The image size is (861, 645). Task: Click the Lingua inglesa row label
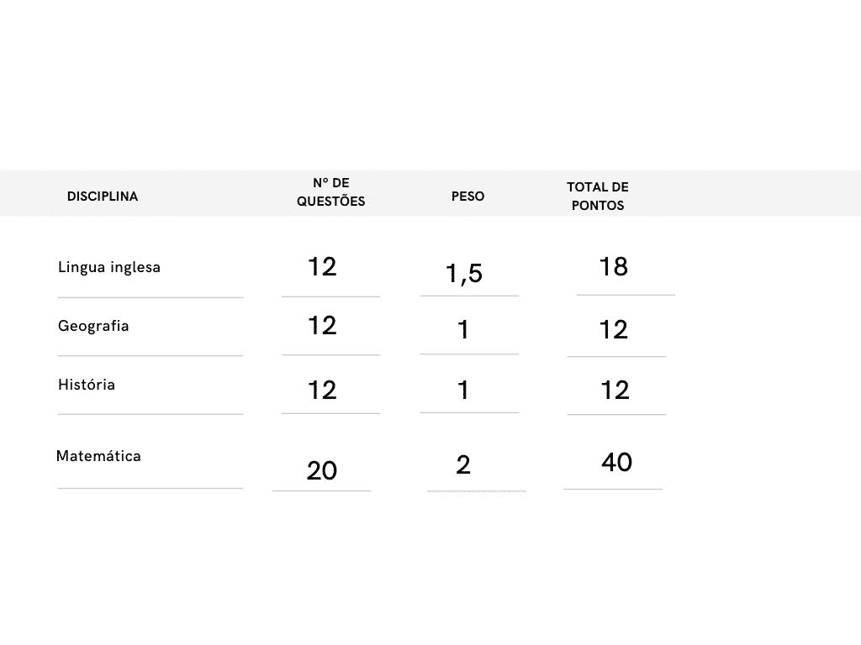coord(109,267)
